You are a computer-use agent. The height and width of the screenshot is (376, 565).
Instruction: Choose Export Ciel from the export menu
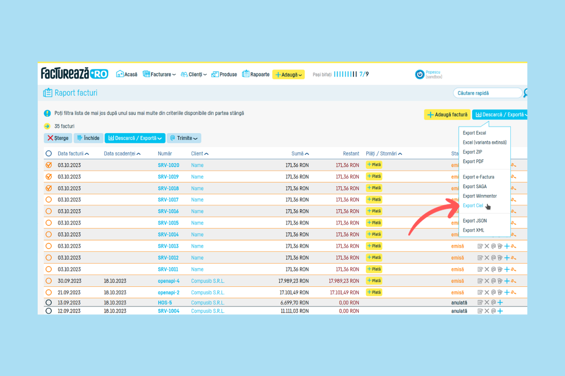pyautogui.click(x=473, y=206)
